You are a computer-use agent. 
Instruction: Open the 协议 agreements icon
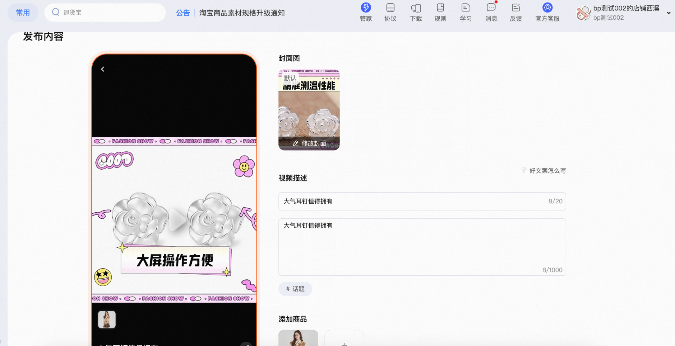pos(390,12)
